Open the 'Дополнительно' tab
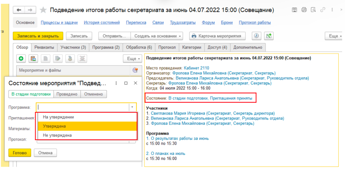Image resolution: width=345 pixels, height=171 pixels. (248, 47)
